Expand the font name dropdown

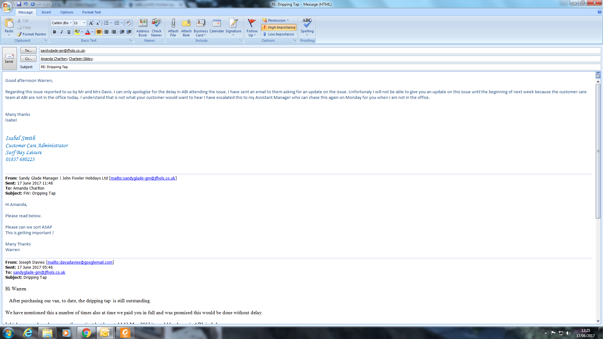(x=71, y=23)
